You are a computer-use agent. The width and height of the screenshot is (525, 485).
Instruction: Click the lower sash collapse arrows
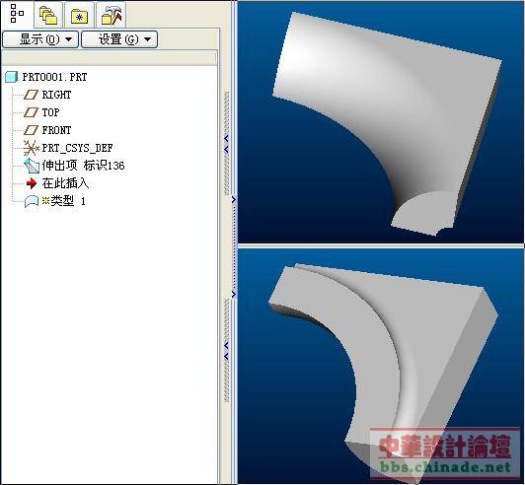[226, 351]
